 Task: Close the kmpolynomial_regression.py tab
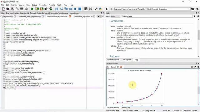click(70, 16)
